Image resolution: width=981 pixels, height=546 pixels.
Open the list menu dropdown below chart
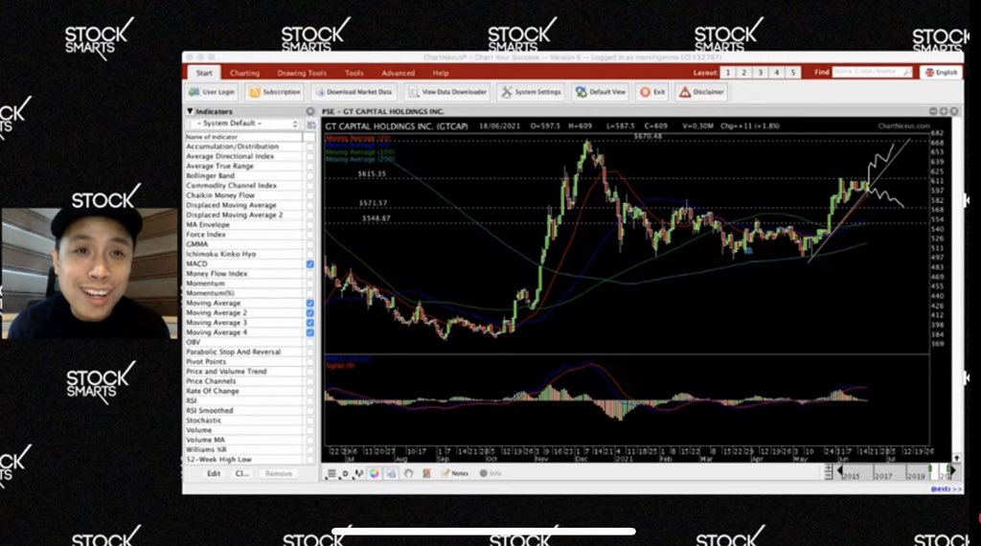click(331, 474)
